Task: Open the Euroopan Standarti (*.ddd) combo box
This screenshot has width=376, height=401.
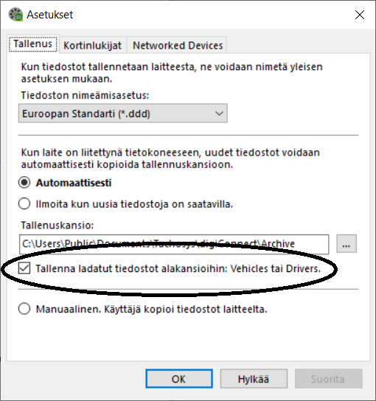Action: click(x=123, y=114)
